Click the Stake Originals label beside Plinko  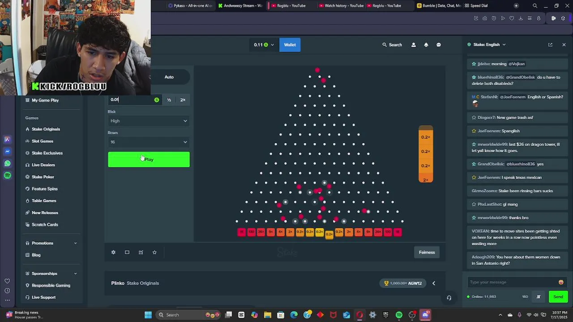(143, 283)
